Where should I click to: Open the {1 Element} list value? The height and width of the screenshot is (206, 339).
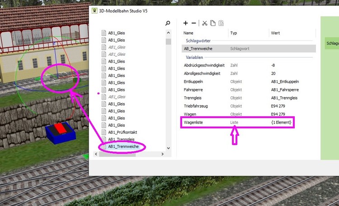(281, 122)
